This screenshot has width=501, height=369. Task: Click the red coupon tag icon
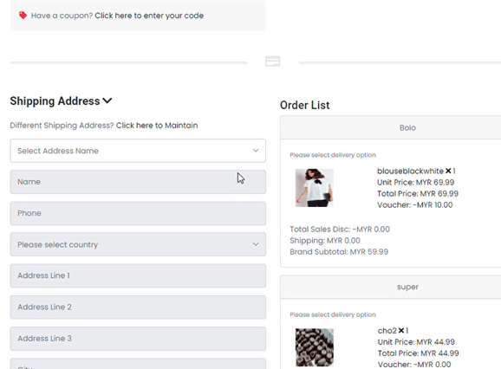point(23,16)
